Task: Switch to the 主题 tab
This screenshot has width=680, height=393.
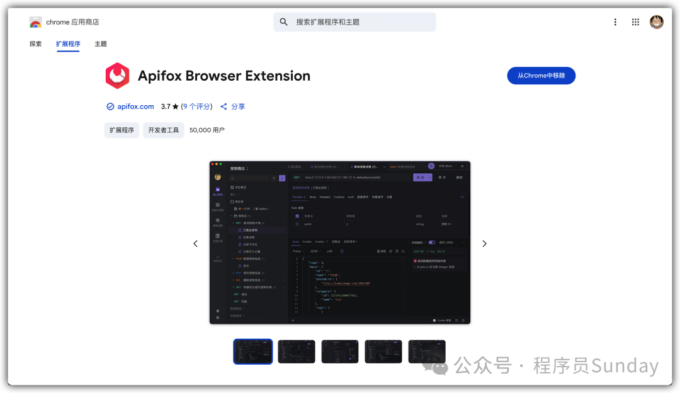Action: point(101,44)
